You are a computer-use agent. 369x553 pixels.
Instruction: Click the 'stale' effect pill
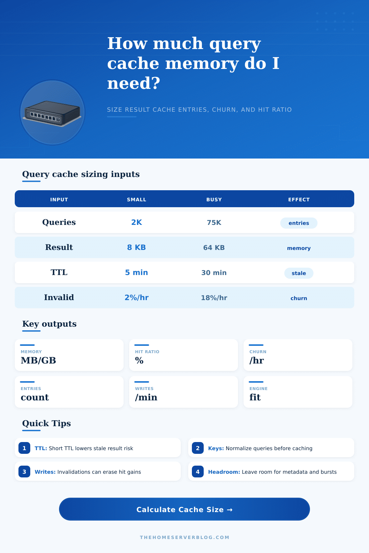coord(299,273)
